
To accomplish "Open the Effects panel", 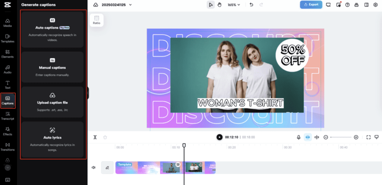I will click(7, 132).
